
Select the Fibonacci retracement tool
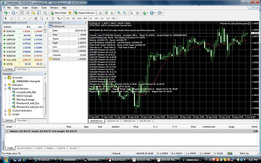click(x=41, y=18)
